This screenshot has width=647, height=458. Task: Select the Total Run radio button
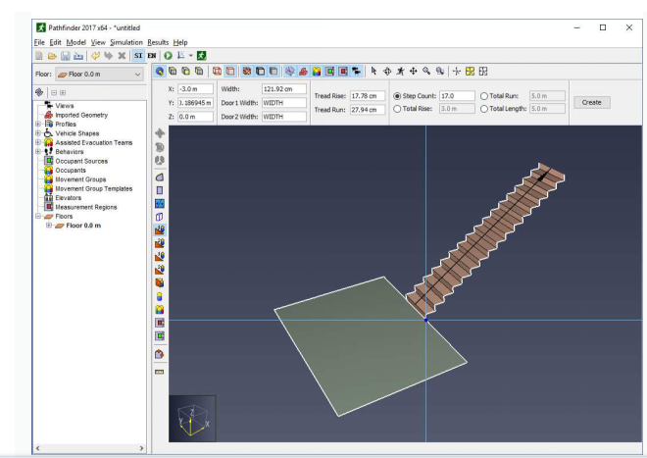point(485,96)
